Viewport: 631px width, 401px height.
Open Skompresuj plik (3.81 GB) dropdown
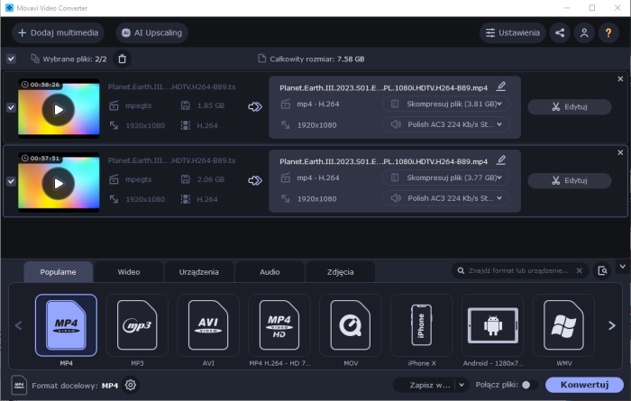pyautogui.click(x=446, y=104)
